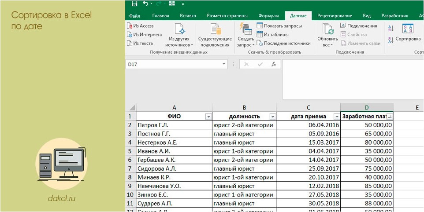The image size is (424, 212).
Task: Open Заработная плата filter dropdown
Action: pos(389,117)
